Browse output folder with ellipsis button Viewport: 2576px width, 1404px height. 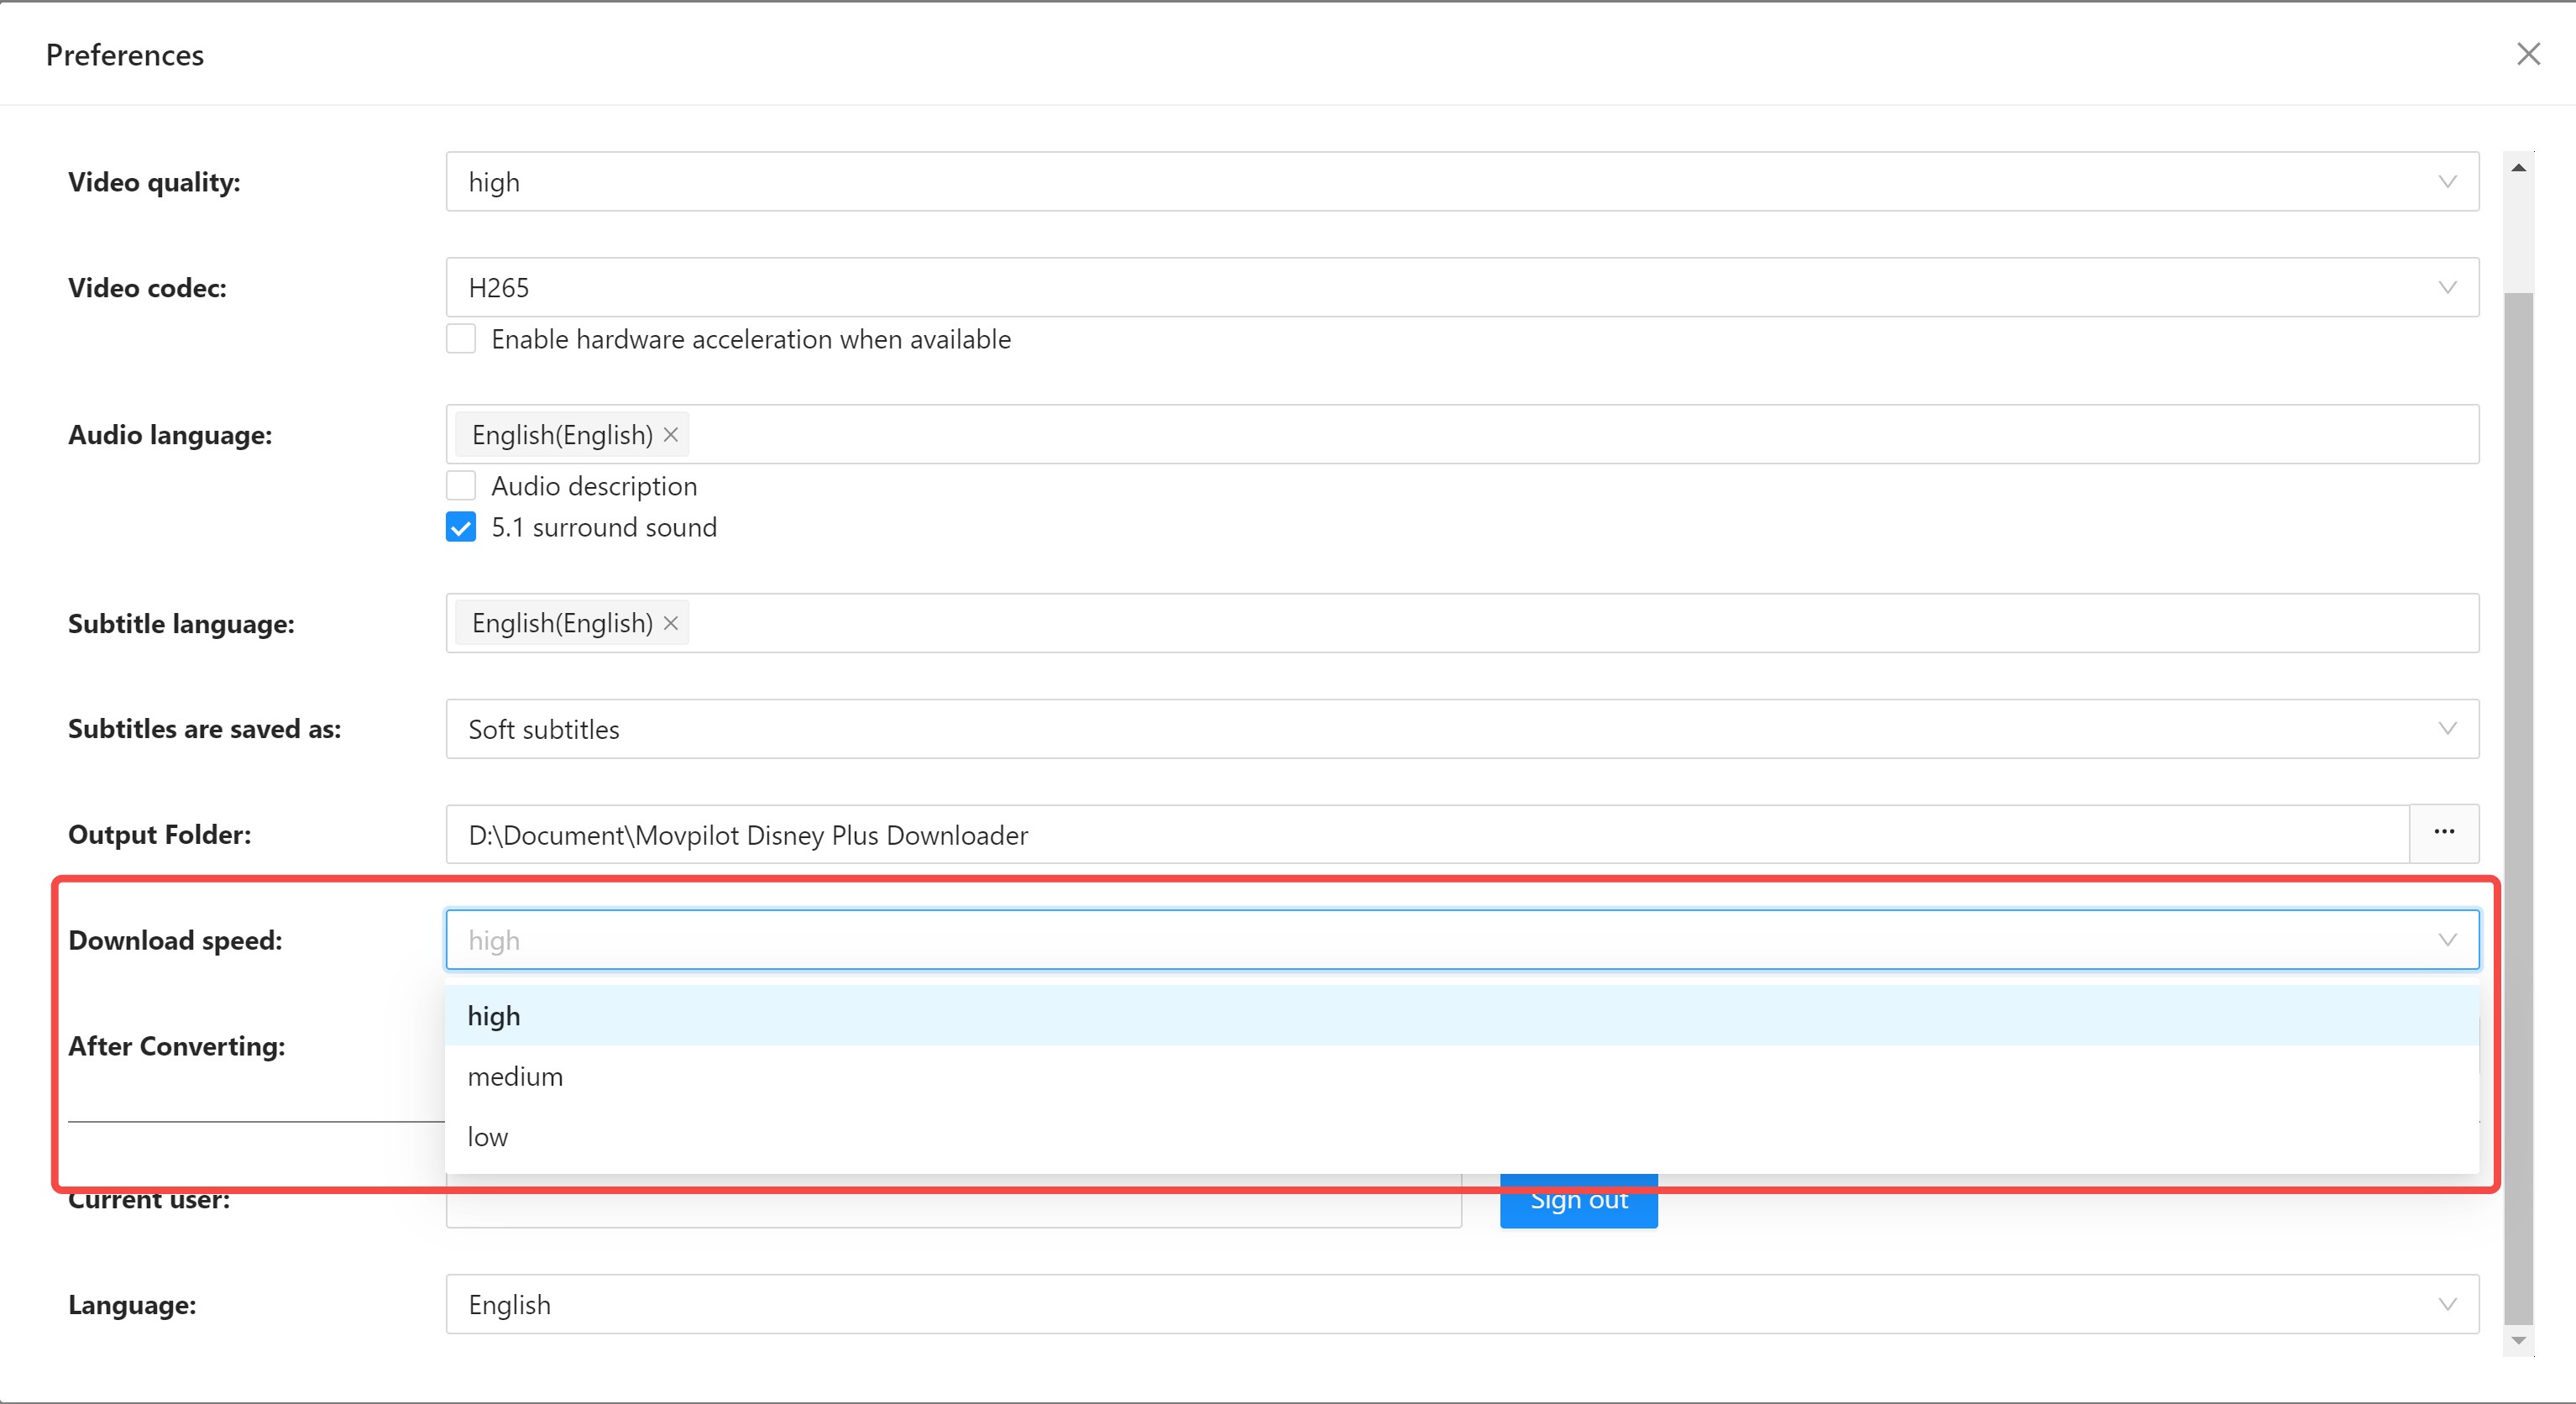[x=2444, y=833]
